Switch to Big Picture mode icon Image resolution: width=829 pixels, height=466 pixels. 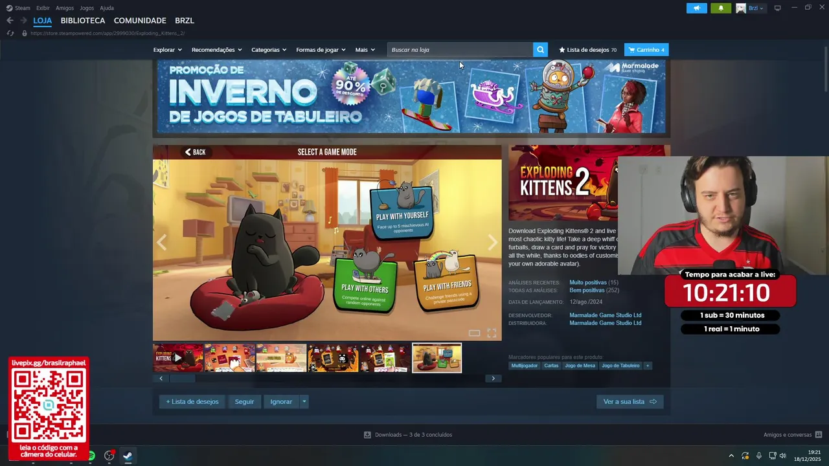[778, 8]
